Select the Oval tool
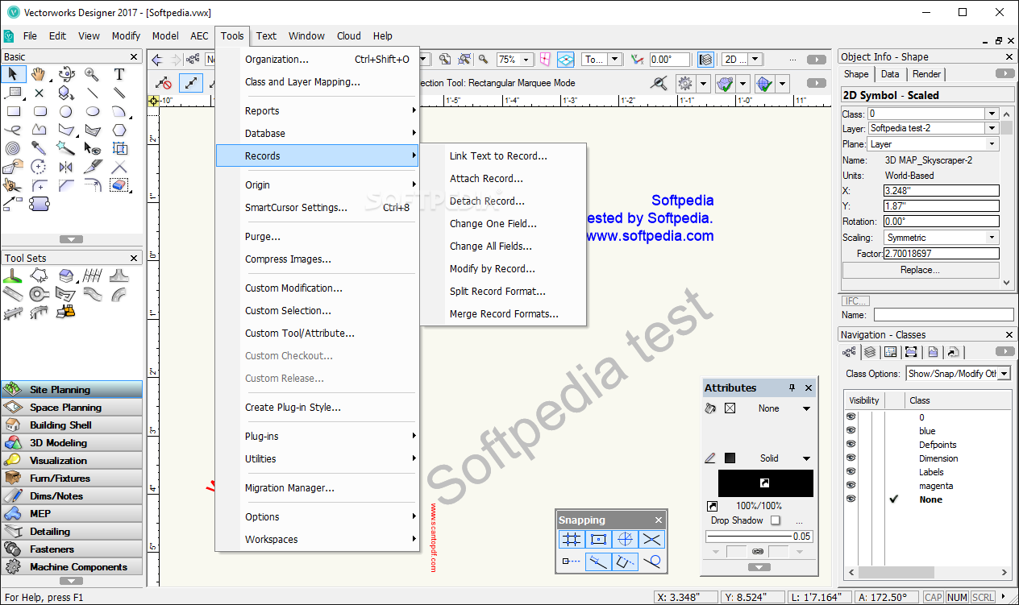This screenshot has height=605, width=1019. pyautogui.click(x=93, y=111)
